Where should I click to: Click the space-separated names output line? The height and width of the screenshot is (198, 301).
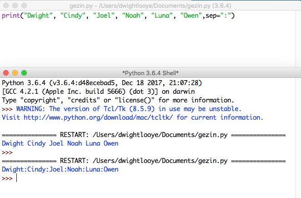[60, 143]
